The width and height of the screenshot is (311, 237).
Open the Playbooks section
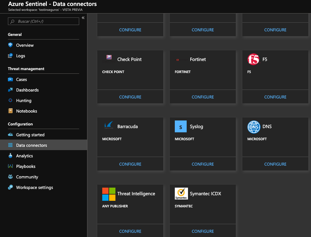tap(26, 167)
